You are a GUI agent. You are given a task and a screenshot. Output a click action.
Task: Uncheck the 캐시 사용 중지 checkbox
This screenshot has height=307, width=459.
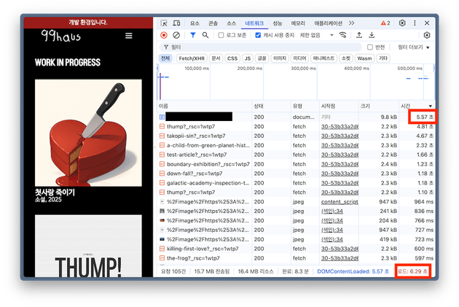point(258,34)
